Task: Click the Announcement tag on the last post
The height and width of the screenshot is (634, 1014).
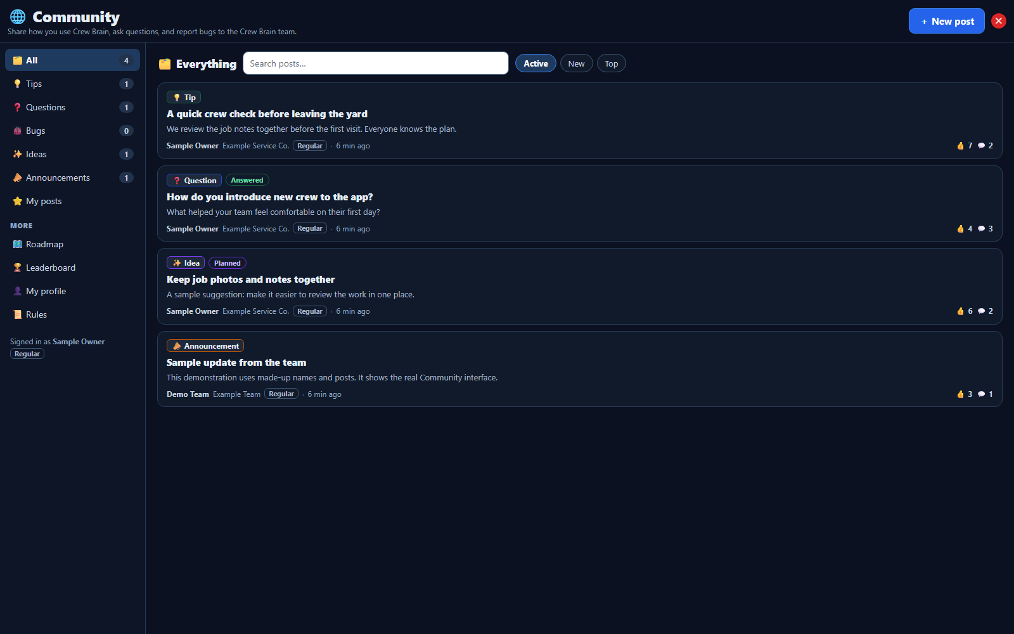Action: click(x=205, y=346)
